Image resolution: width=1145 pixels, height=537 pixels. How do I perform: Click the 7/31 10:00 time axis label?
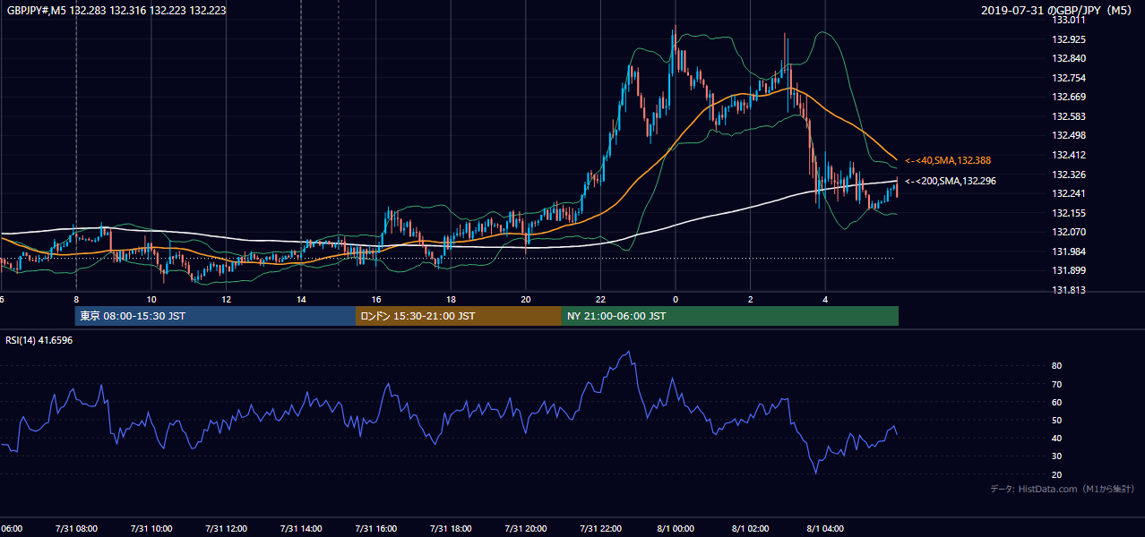[x=151, y=529]
